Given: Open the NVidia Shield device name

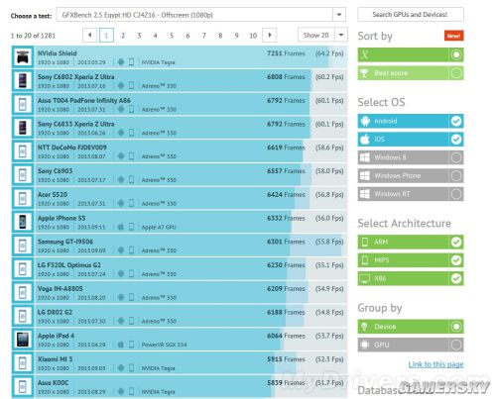Looking at the screenshot, I should click(58, 53).
